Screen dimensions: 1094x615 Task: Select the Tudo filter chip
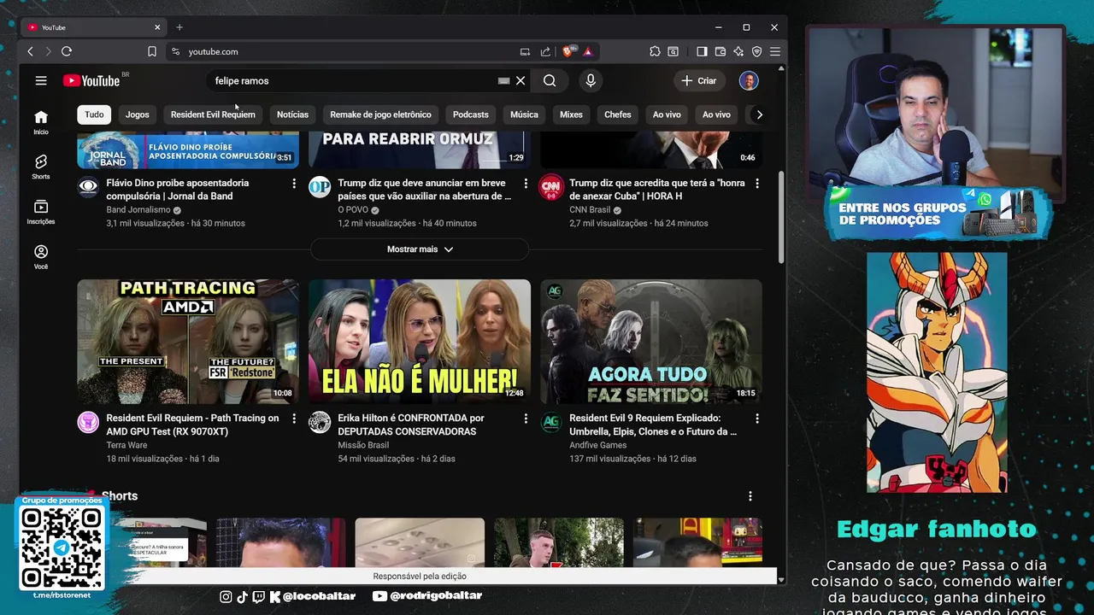coord(94,114)
